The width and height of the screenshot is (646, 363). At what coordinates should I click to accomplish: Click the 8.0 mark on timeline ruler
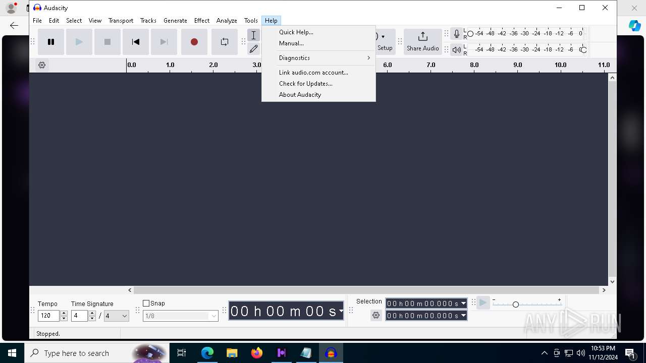click(x=474, y=65)
